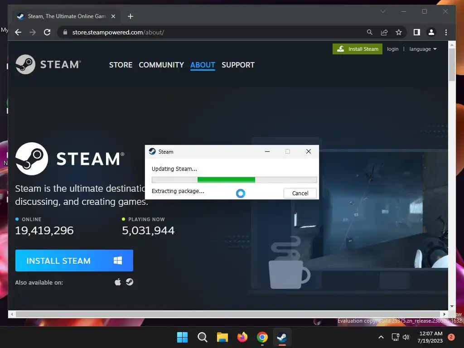Image resolution: width=464 pixels, height=348 pixels.
Task: Show hidden system tray icons
Action: point(381,337)
